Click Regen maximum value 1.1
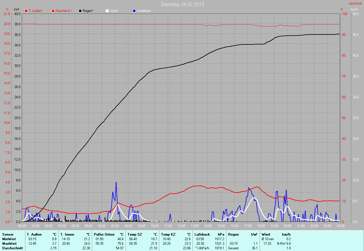Viewport: 364px width, 251px height. [255, 244]
